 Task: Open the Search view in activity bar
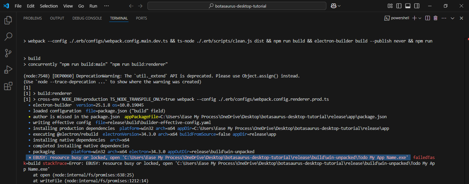pyautogui.click(x=8, y=37)
